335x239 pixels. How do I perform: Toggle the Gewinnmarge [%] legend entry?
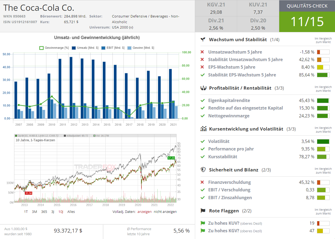click(54, 48)
